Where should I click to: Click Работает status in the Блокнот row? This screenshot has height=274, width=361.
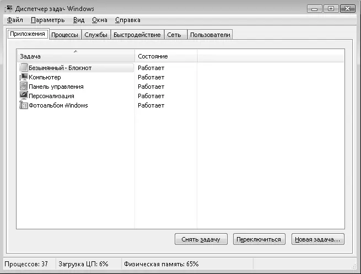151,68
